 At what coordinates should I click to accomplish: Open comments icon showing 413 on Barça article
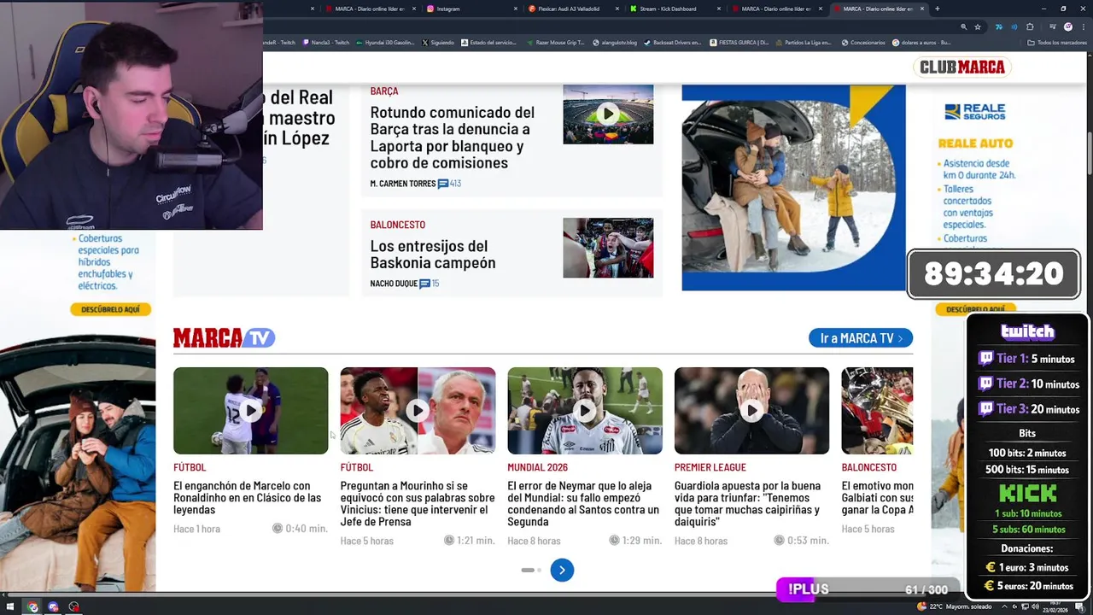pyautogui.click(x=443, y=184)
